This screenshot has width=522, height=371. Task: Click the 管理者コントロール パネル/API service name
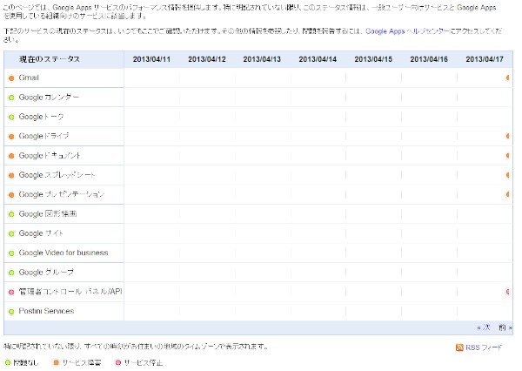click(70, 292)
